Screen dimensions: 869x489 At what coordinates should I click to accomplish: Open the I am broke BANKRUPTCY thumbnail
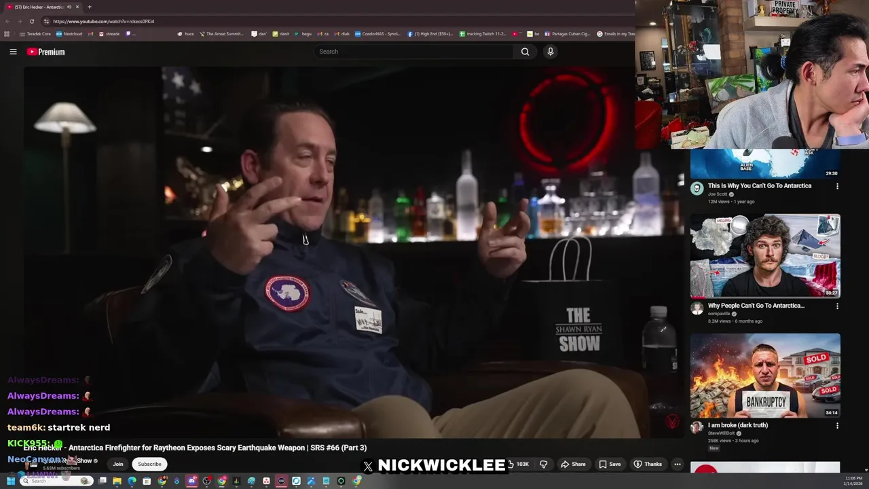point(765,376)
